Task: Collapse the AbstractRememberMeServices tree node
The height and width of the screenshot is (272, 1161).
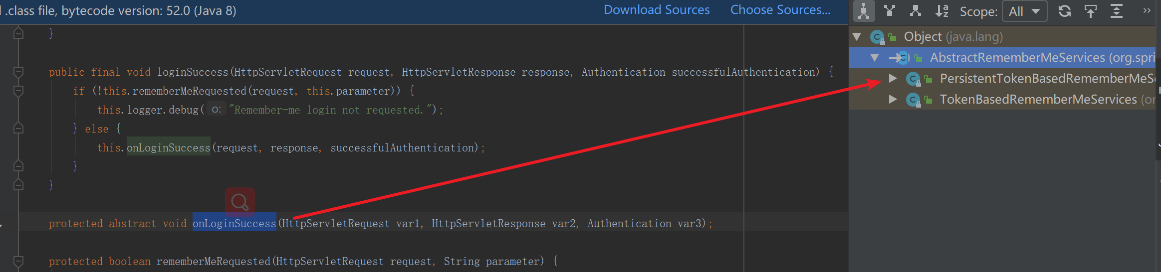Action: pos(874,57)
